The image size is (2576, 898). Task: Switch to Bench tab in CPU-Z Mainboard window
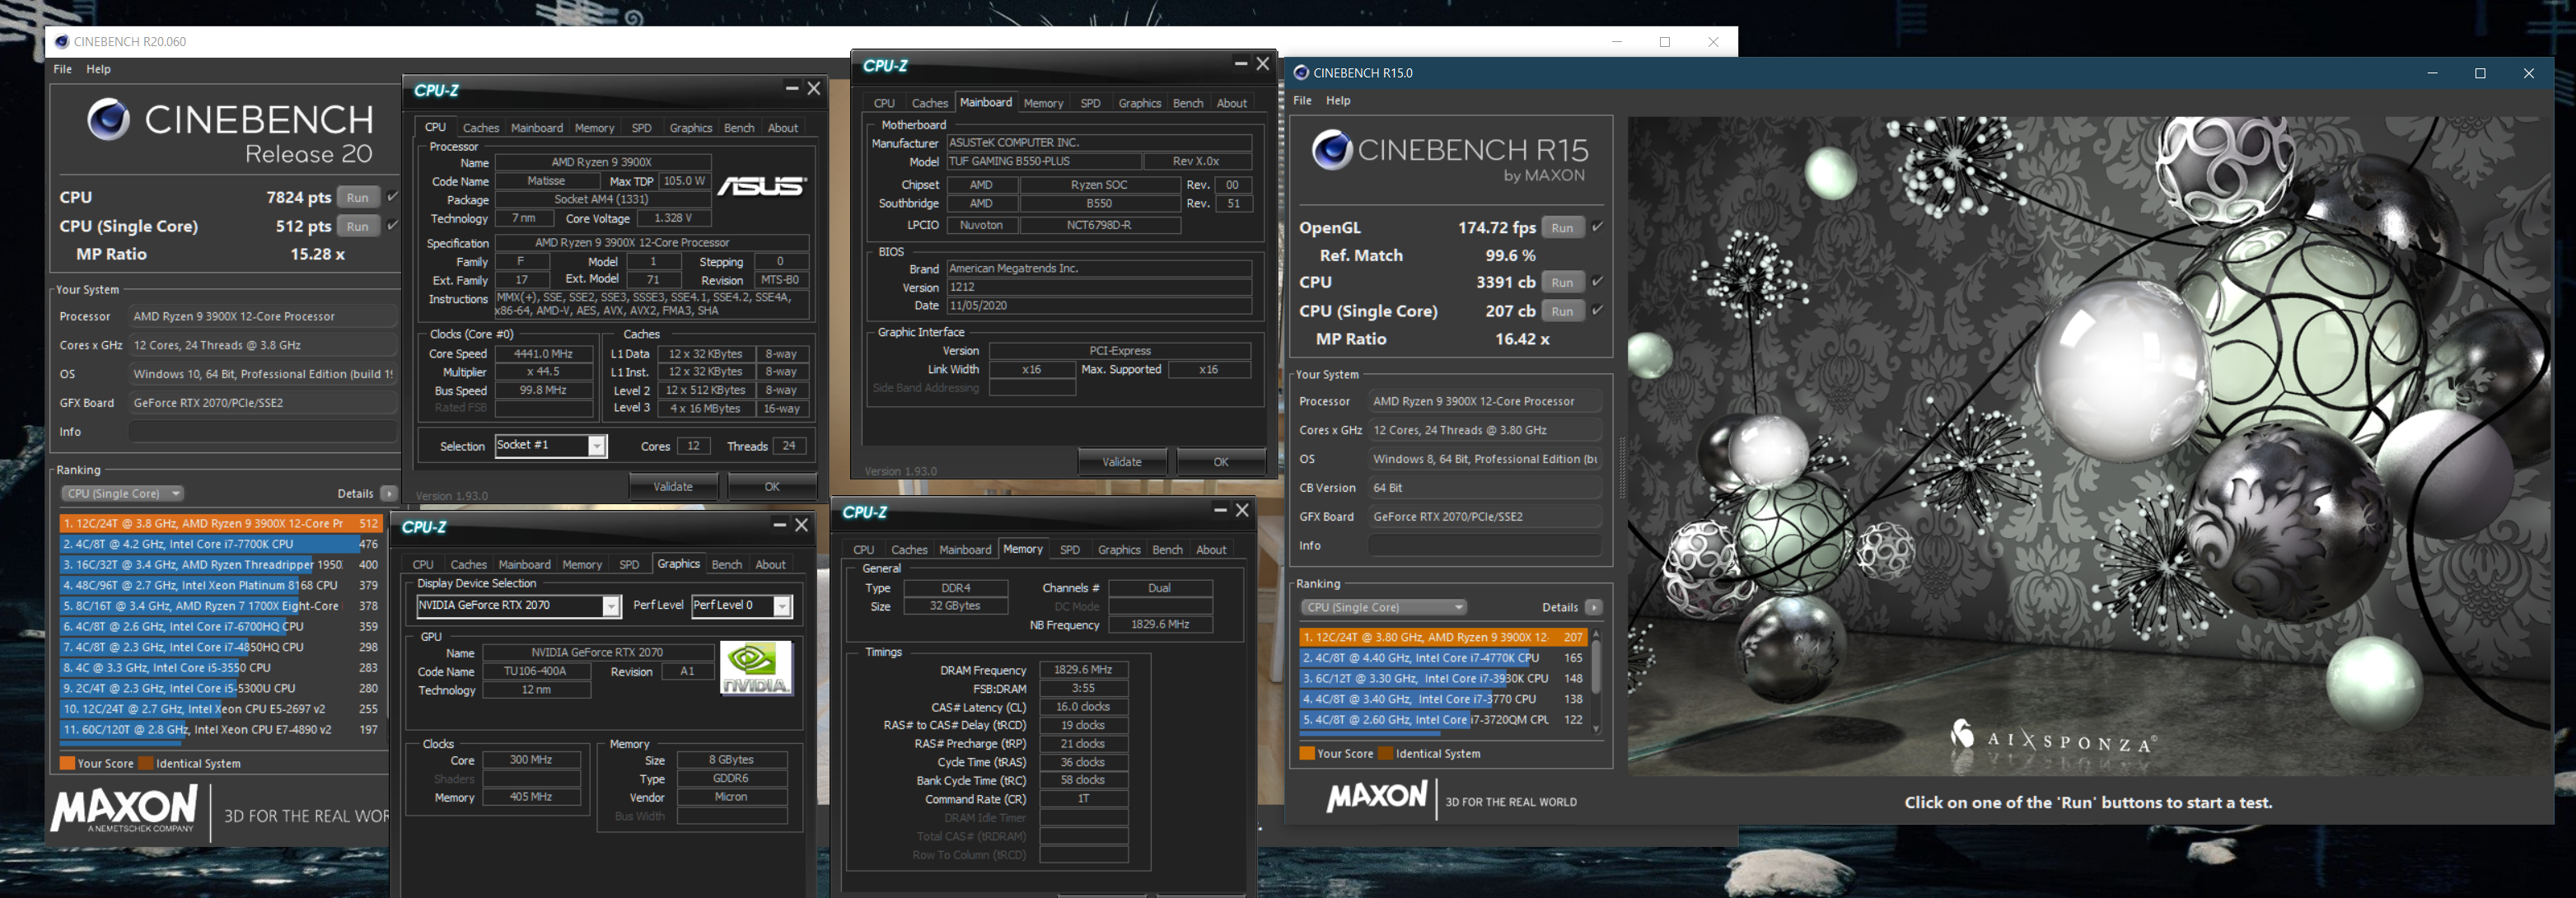(1188, 103)
